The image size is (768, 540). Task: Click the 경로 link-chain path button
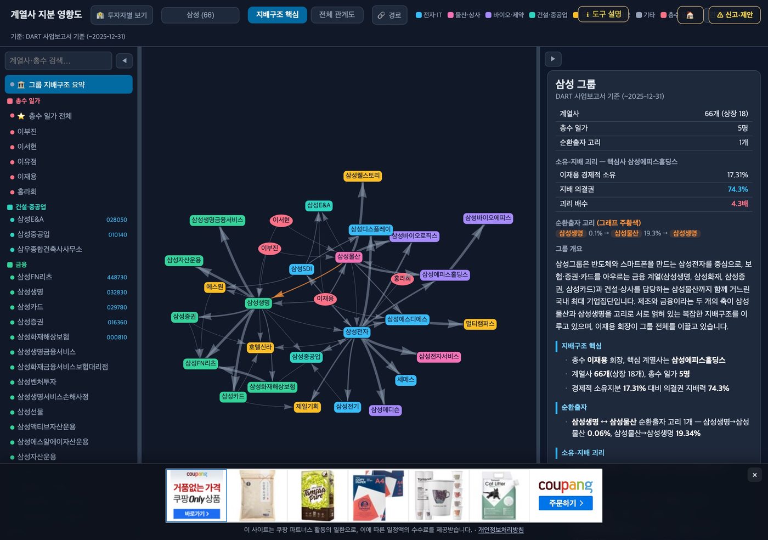tap(389, 15)
